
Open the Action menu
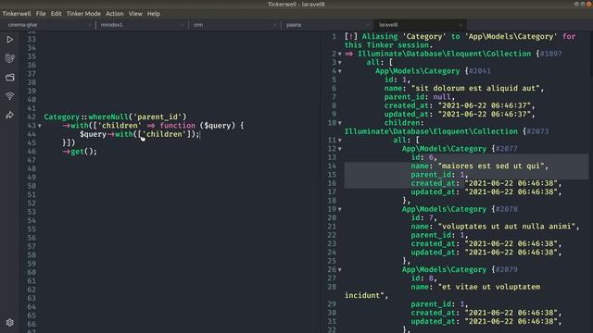tap(114, 14)
